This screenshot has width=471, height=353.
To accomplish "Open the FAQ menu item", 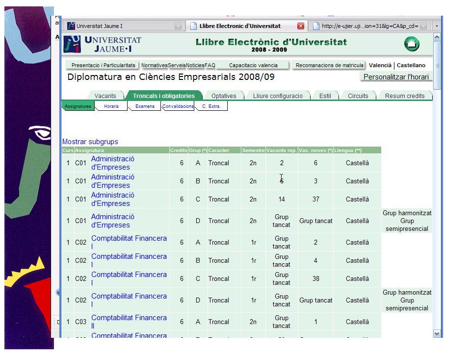I will (210, 65).
